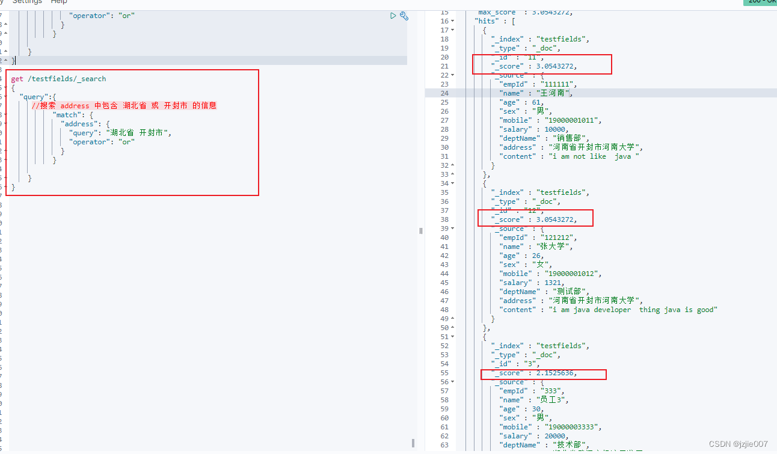Click the "mobile" : "19000001012" line

(x=550, y=274)
